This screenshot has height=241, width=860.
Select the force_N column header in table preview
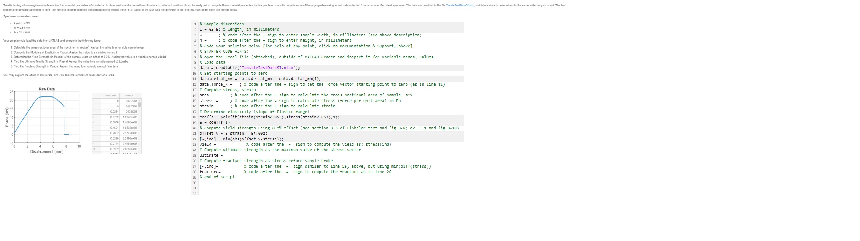coord(129,95)
